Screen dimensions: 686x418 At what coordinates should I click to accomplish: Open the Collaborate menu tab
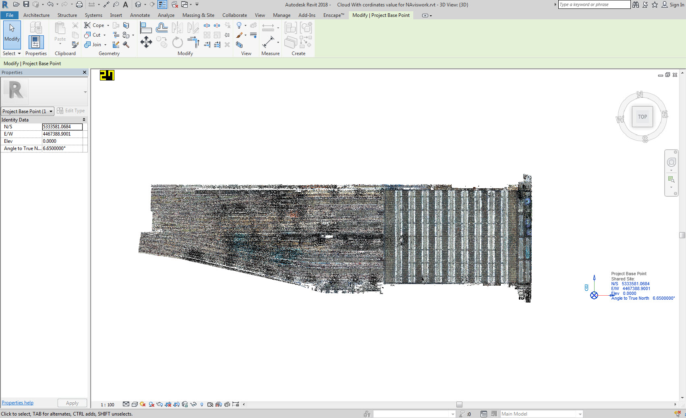(234, 15)
